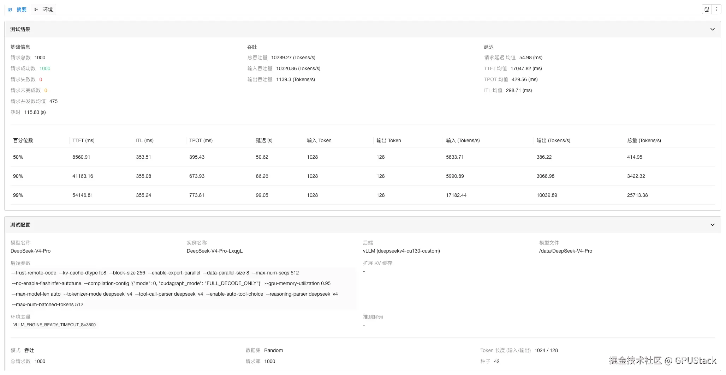Click the --trust-remote-code backend parameter
This screenshot has width=726, height=375.
click(x=34, y=273)
